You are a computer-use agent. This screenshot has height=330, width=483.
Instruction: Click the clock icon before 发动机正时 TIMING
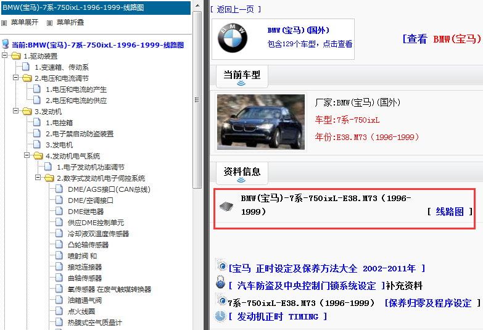220,316
